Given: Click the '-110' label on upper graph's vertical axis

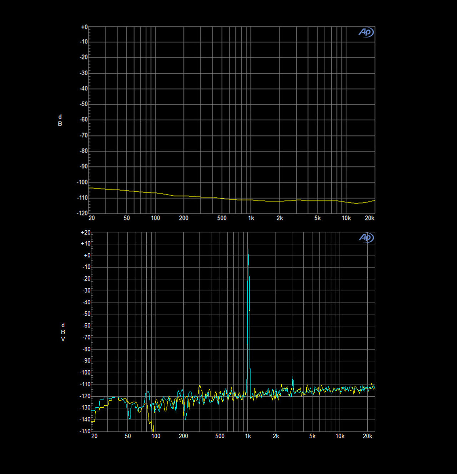Looking at the screenshot, I should 82,197.
